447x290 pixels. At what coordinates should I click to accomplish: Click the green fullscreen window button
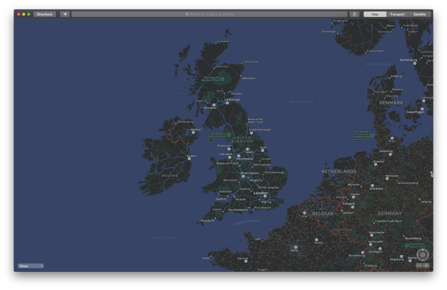29,14
